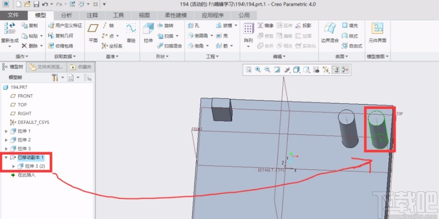Viewport: 439px width, 219px height.
Task: Click the 复制 (Copy) button
Action: [29, 25]
